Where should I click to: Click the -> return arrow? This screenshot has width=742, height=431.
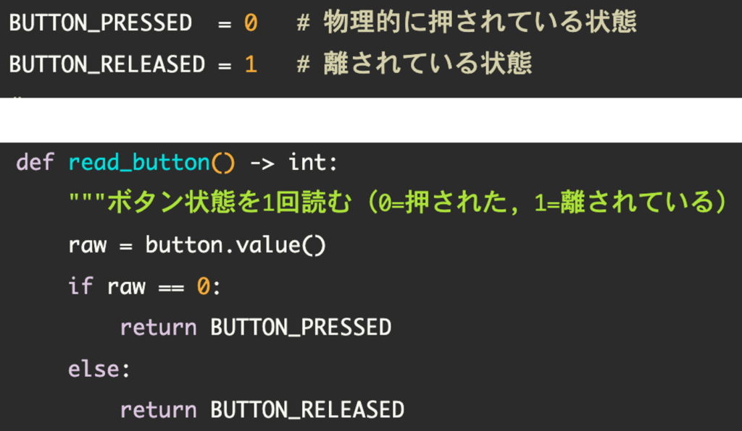pyautogui.click(x=262, y=162)
